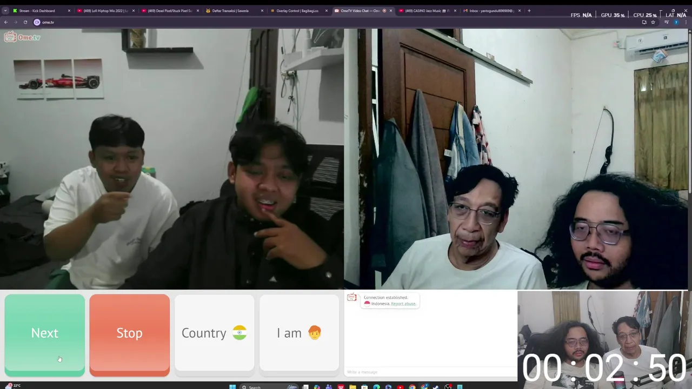This screenshot has width=692, height=389.
Task: Close the Lofi Hiphop Mix tab
Action: (134, 11)
